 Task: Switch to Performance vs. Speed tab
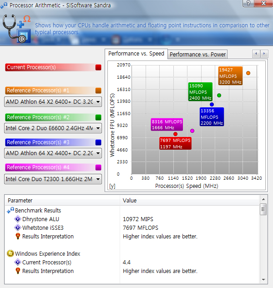[136, 54]
